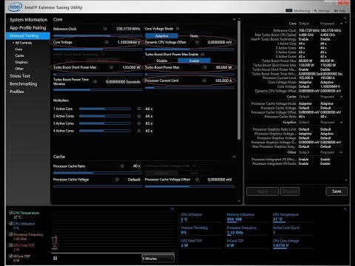
Task: Click the Apply button
Action: coord(263,191)
